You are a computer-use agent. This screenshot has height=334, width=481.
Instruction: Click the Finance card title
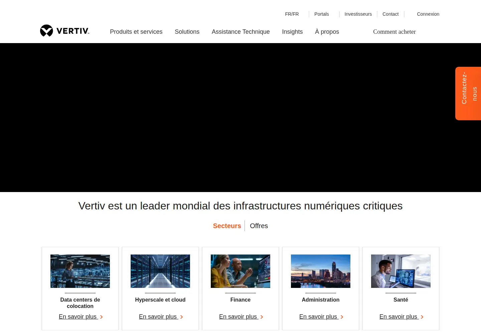(x=240, y=300)
